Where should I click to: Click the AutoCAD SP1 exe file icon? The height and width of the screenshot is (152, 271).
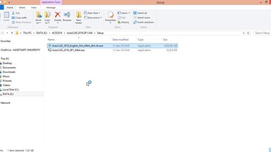click(x=50, y=50)
